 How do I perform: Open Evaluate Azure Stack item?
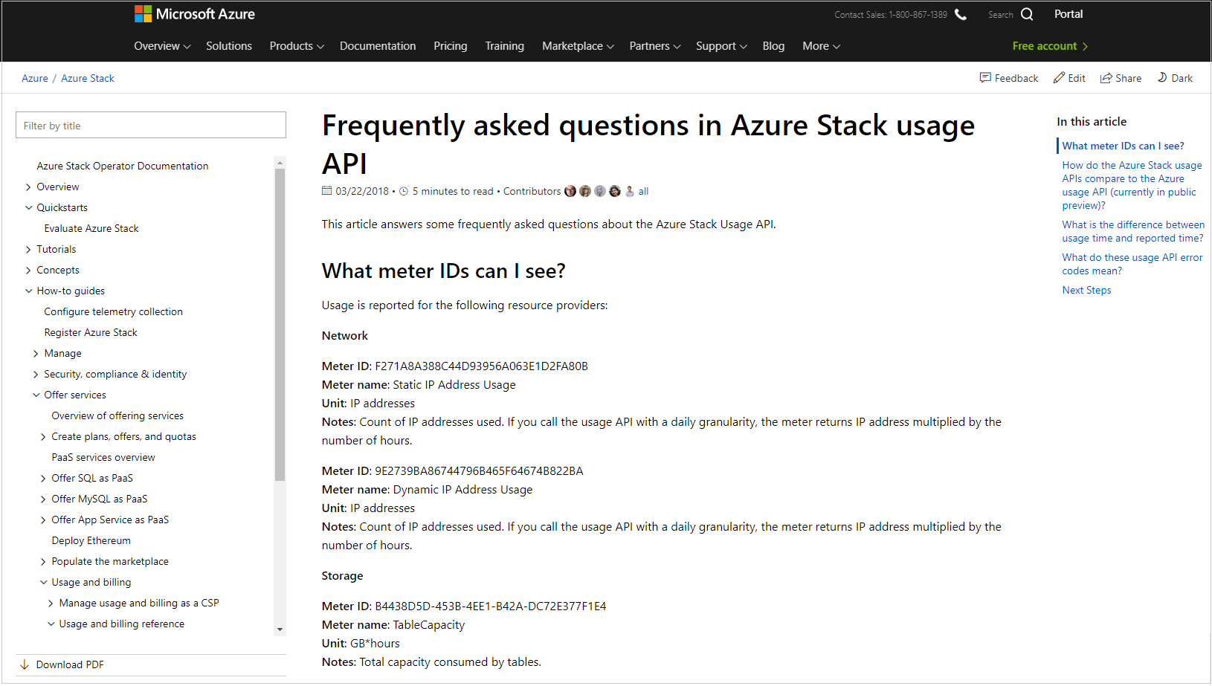click(x=91, y=228)
